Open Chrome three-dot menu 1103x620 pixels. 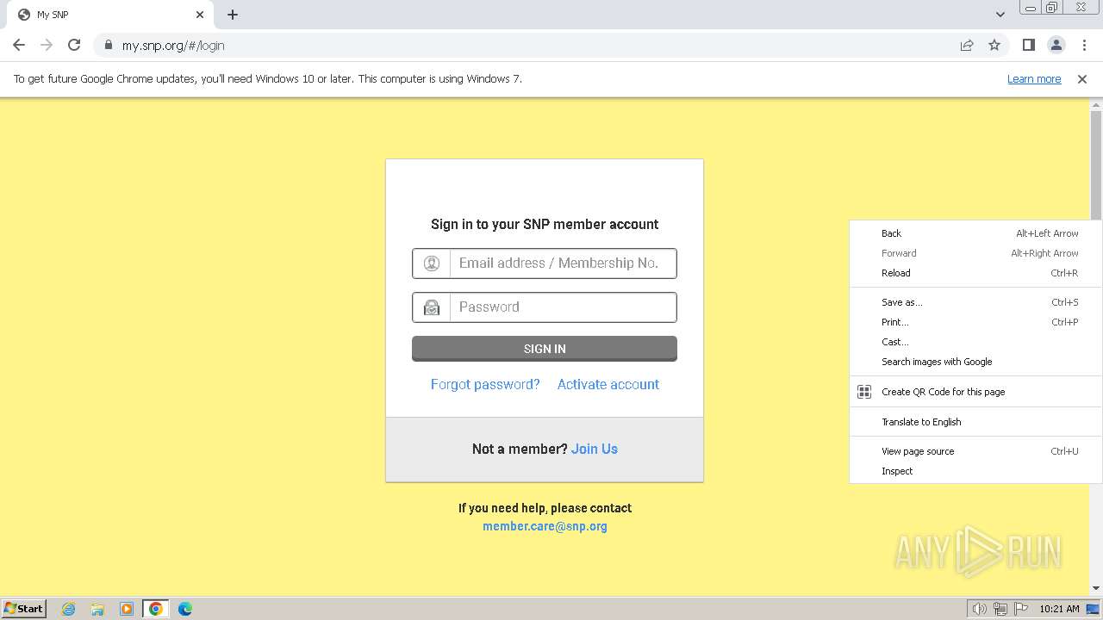tap(1084, 46)
